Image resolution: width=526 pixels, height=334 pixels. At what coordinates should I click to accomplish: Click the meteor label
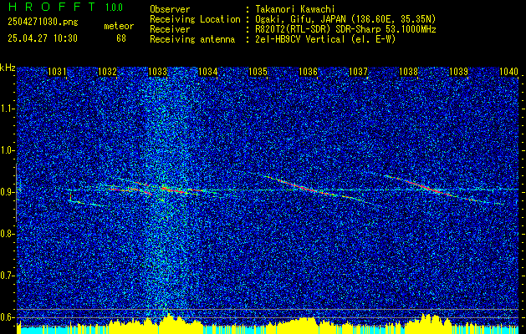pyautogui.click(x=119, y=26)
